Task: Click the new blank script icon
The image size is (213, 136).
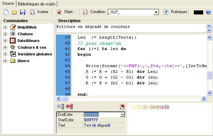Action: [x=6, y=12]
